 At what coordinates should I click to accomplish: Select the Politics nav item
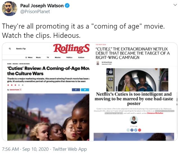(x=69, y=57)
